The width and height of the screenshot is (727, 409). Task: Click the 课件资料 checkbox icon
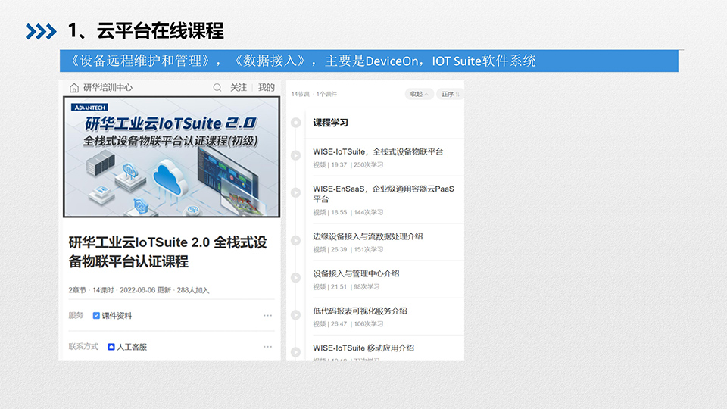96,316
